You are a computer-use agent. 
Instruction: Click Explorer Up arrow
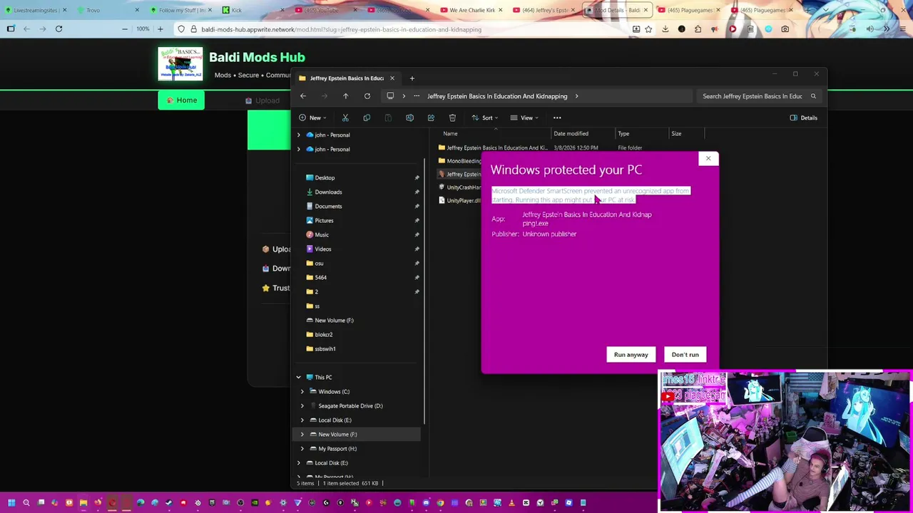345,96
